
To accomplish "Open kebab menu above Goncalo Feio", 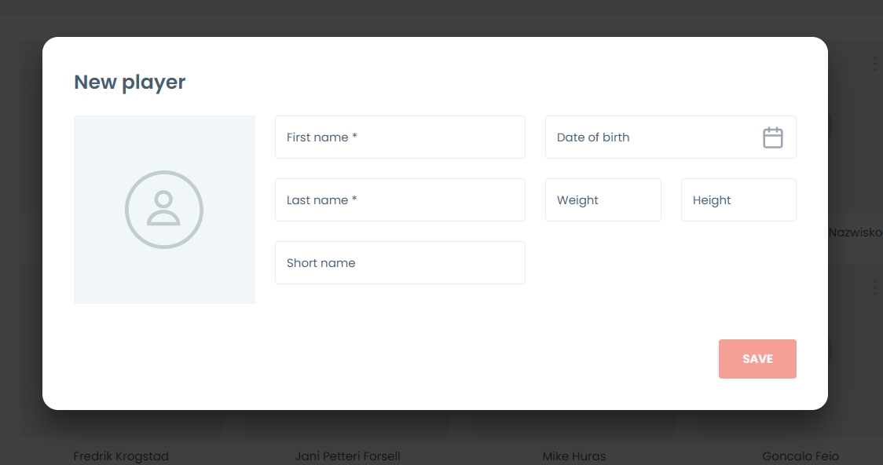I will coord(874,288).
